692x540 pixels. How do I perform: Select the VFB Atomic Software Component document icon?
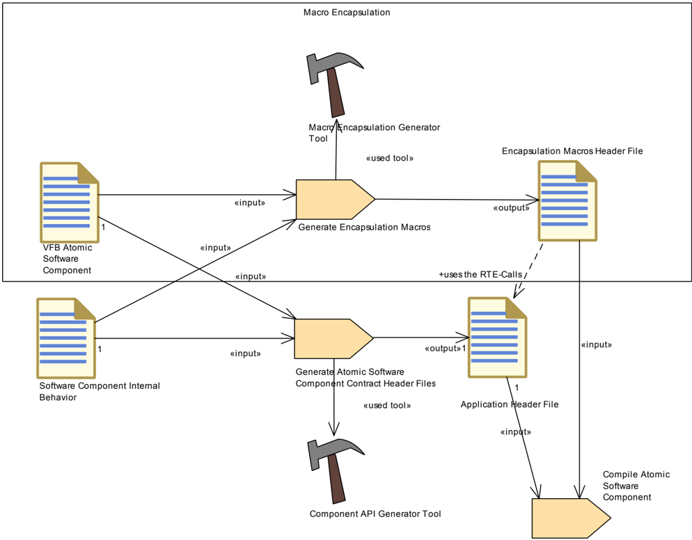[70, 202]
